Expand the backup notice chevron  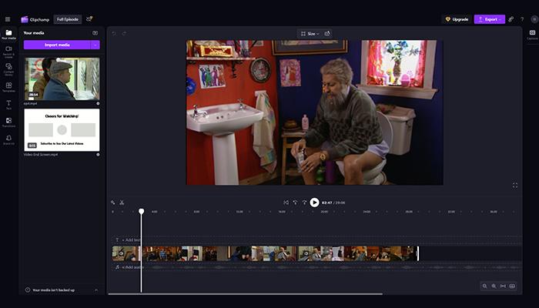[x=96, y=290]
